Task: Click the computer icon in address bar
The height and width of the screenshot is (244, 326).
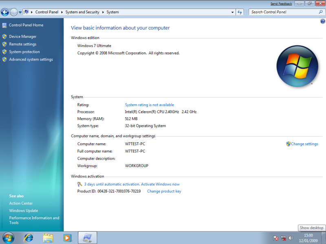Action: tap(26, 12)
